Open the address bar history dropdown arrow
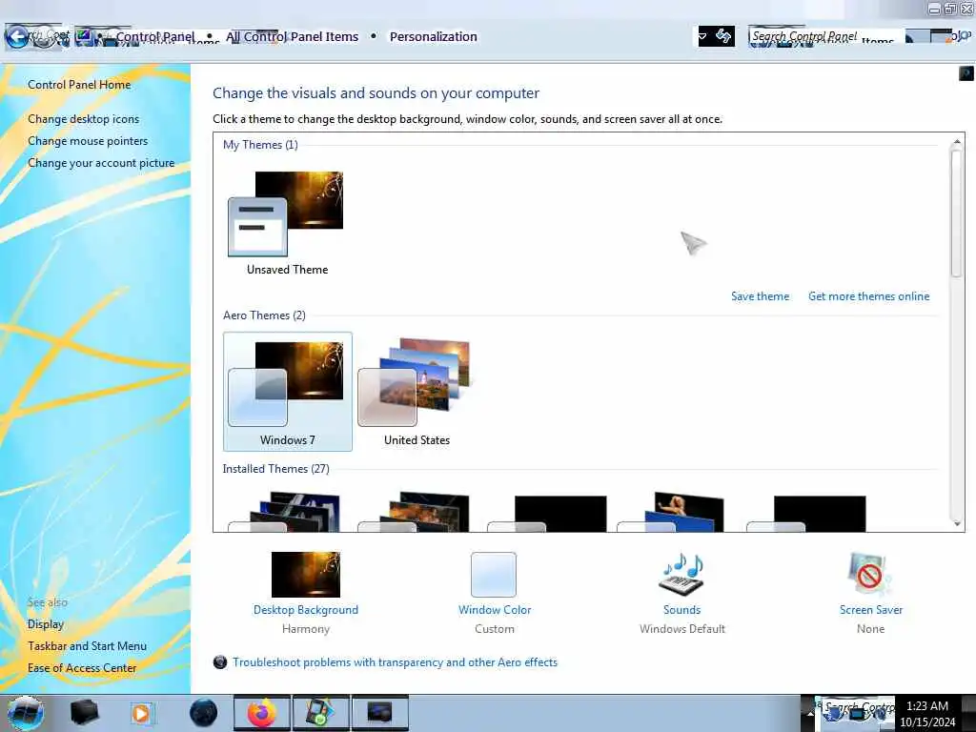The image size is (976, 732). coord(703,36)
